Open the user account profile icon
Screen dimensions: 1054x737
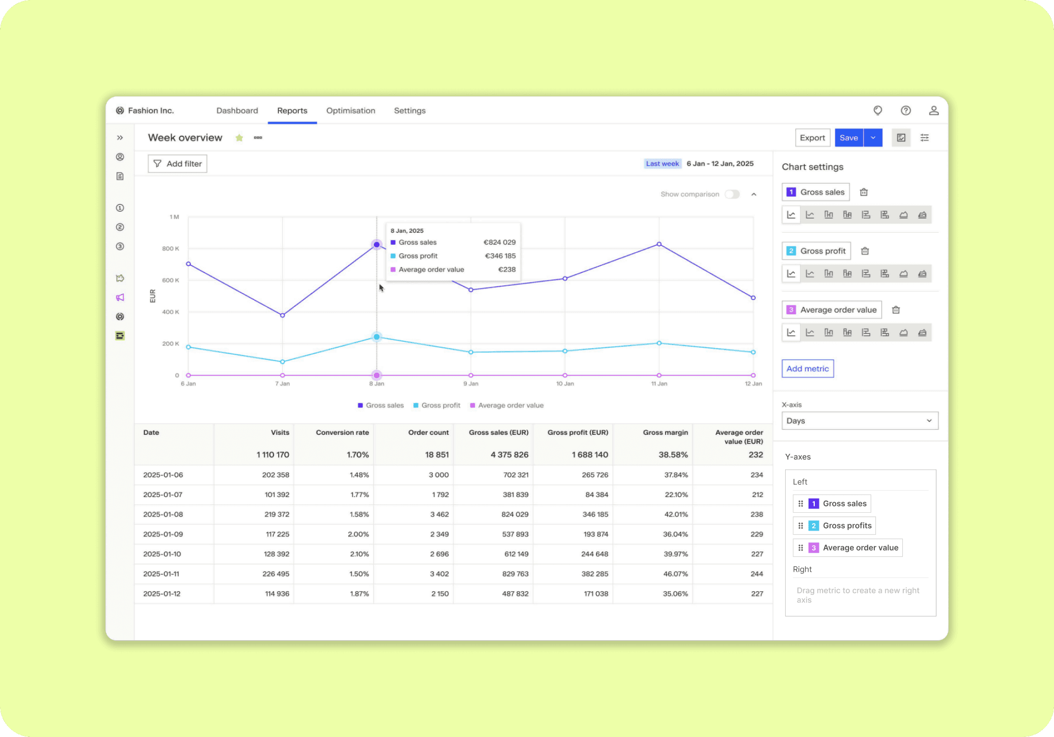point(933,111)
